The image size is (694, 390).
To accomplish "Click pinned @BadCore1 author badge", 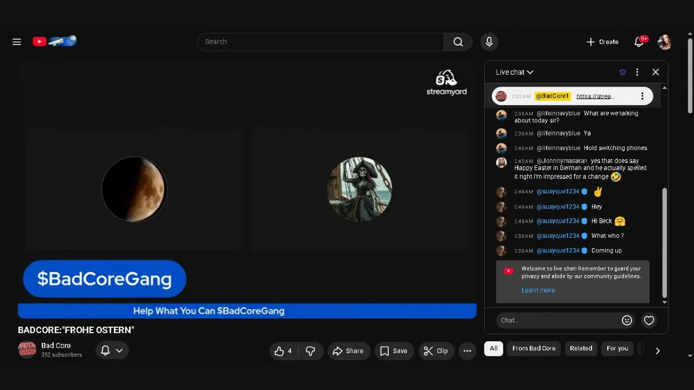I will (552, 96).
